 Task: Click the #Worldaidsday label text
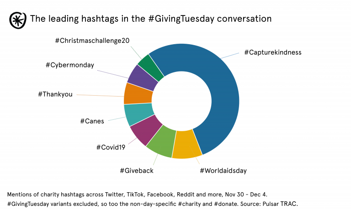click(x=223, y=171)
